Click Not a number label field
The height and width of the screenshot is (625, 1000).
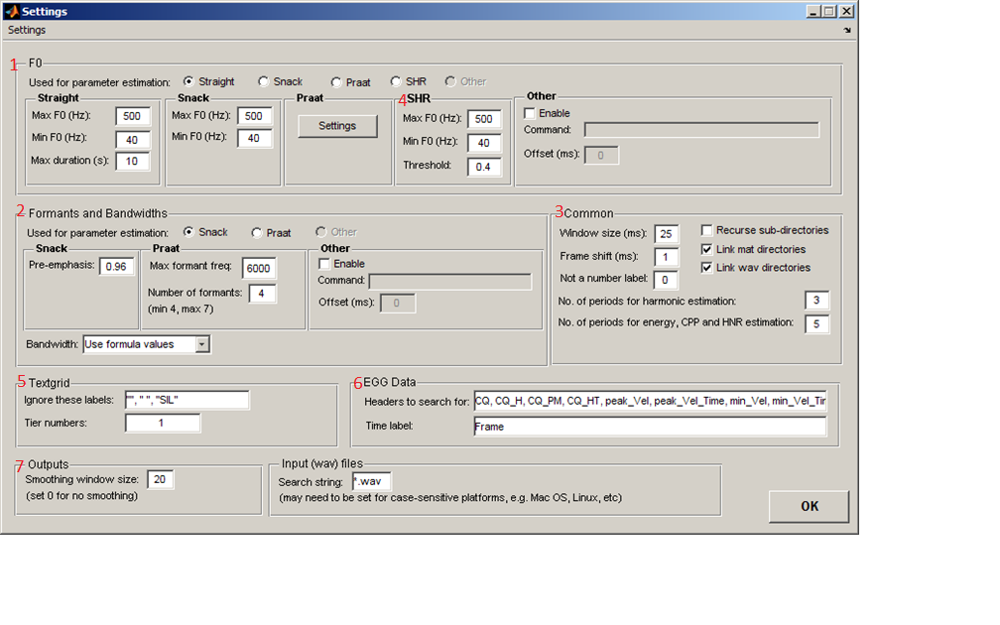(665, 280)
